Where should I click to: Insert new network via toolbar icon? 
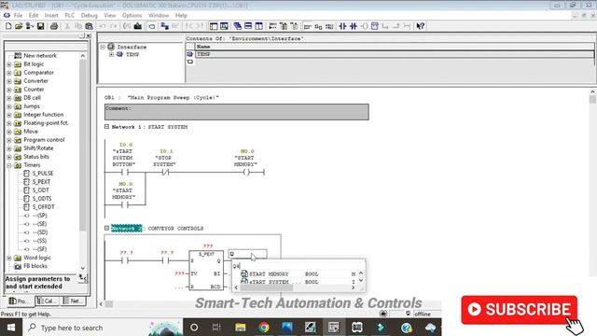click(x=273, y=26)
